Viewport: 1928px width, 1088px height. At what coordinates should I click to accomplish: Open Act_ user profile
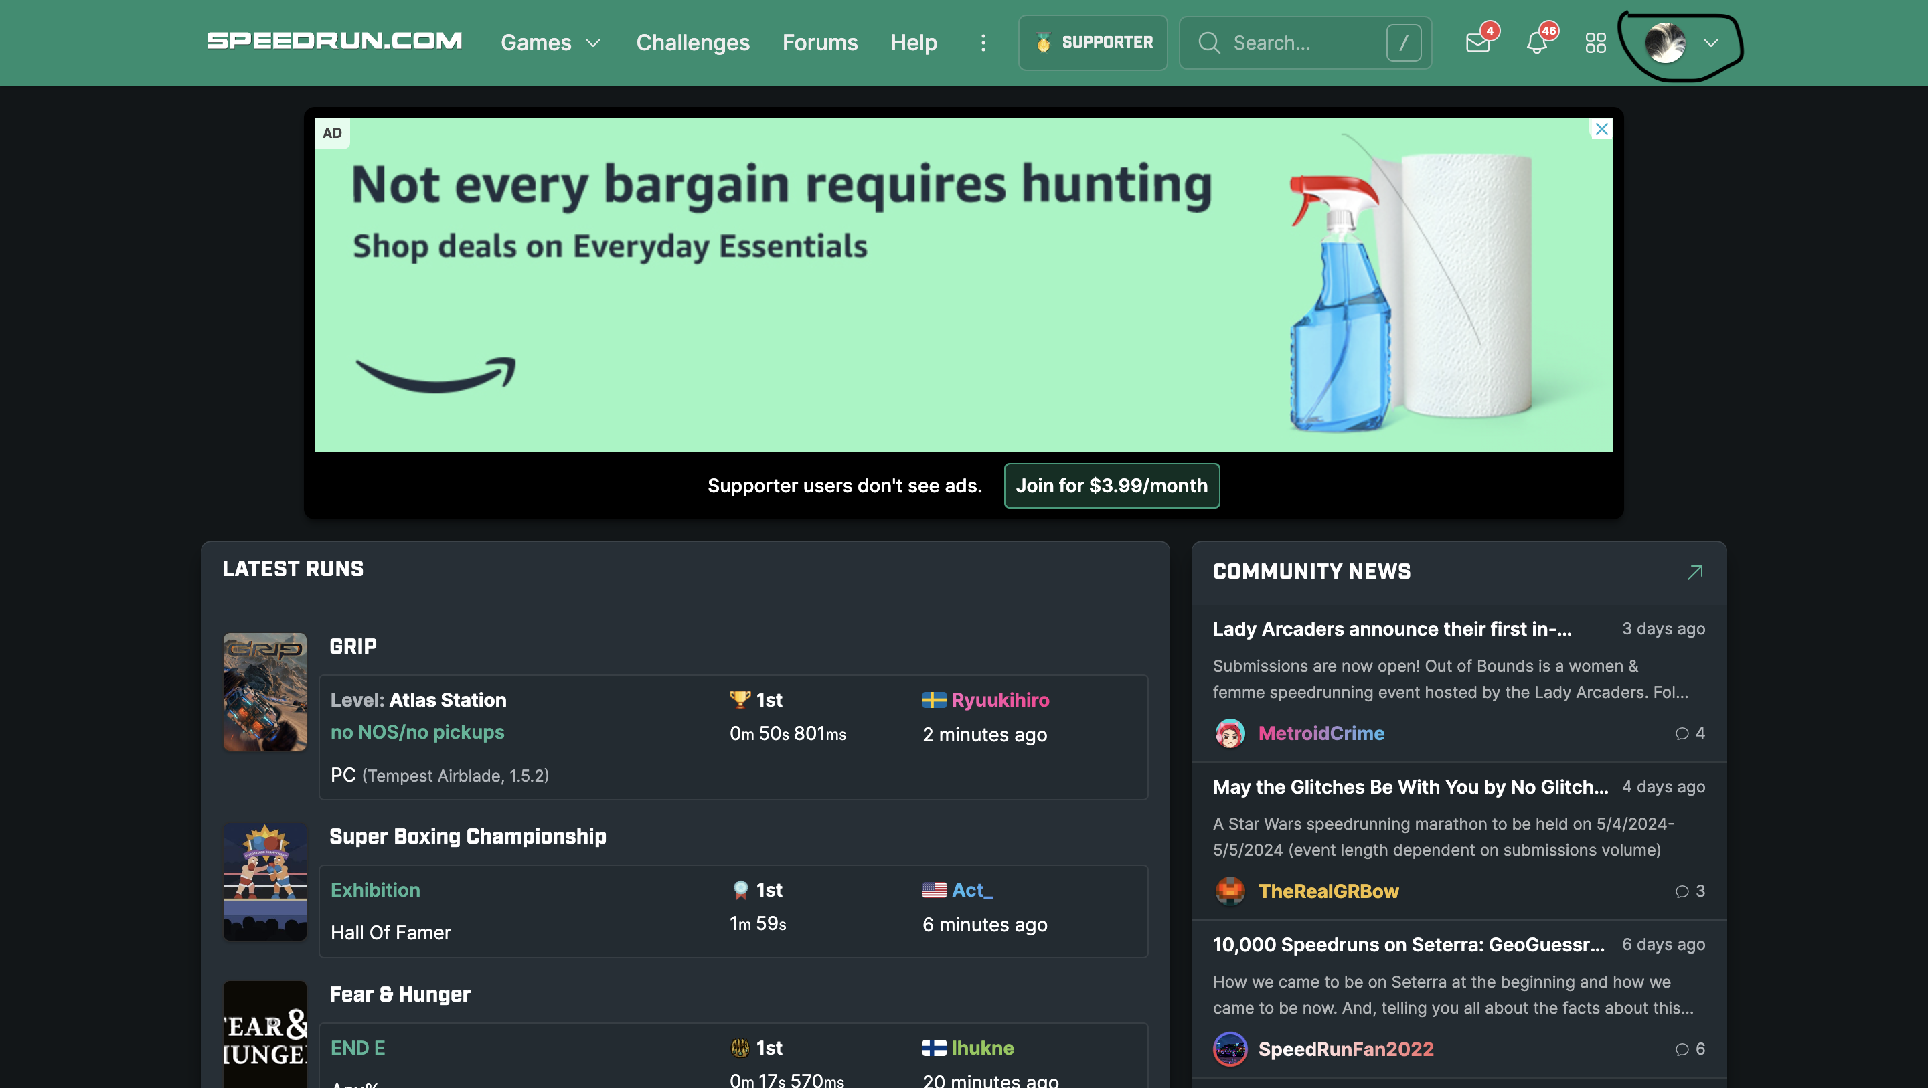[971, 890]
